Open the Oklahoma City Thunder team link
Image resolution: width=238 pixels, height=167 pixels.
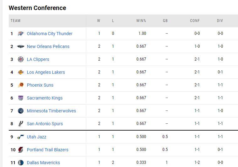click(x=50, y=34)
